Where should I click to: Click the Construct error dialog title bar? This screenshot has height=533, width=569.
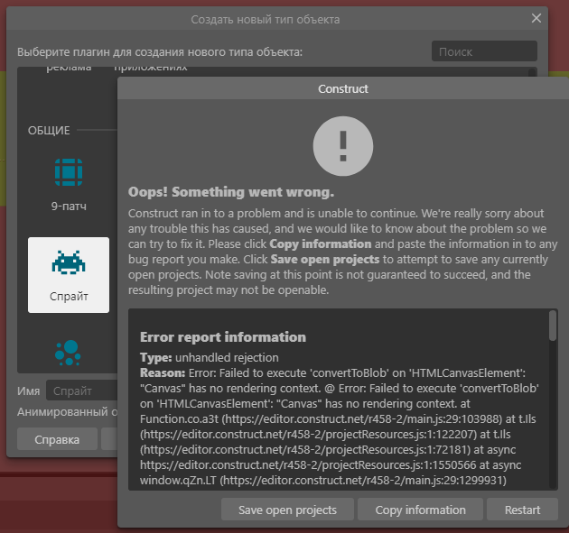pos(342,89)
